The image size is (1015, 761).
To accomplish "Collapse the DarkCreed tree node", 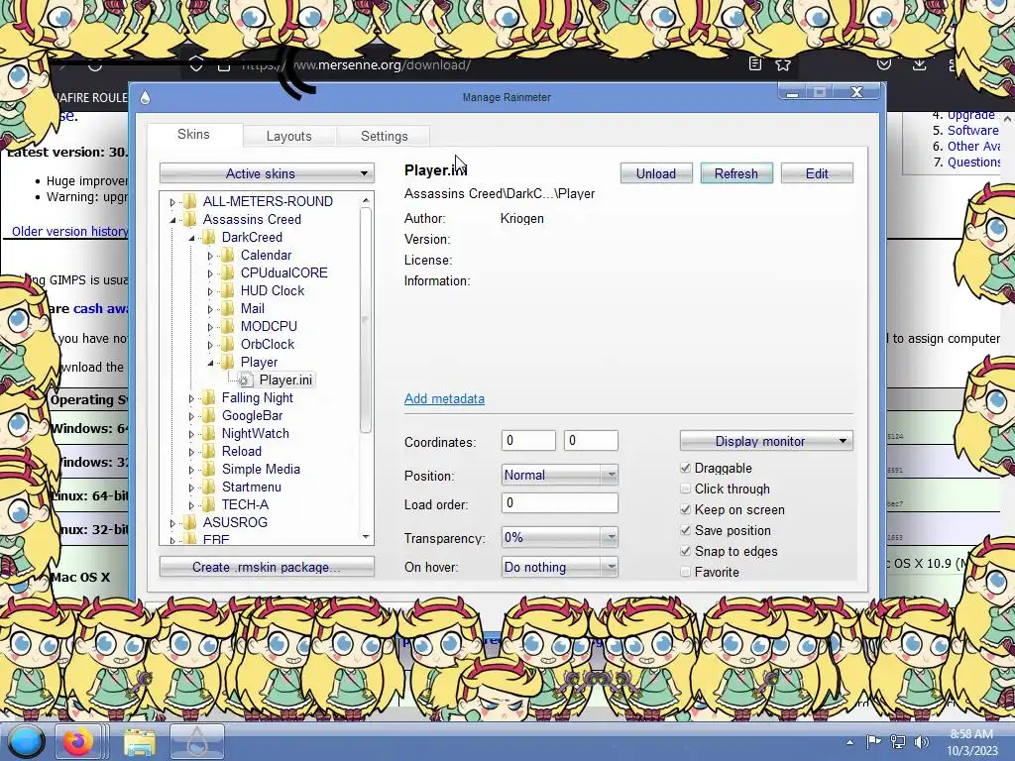I will pyautogui.click(x=191, y=238).
